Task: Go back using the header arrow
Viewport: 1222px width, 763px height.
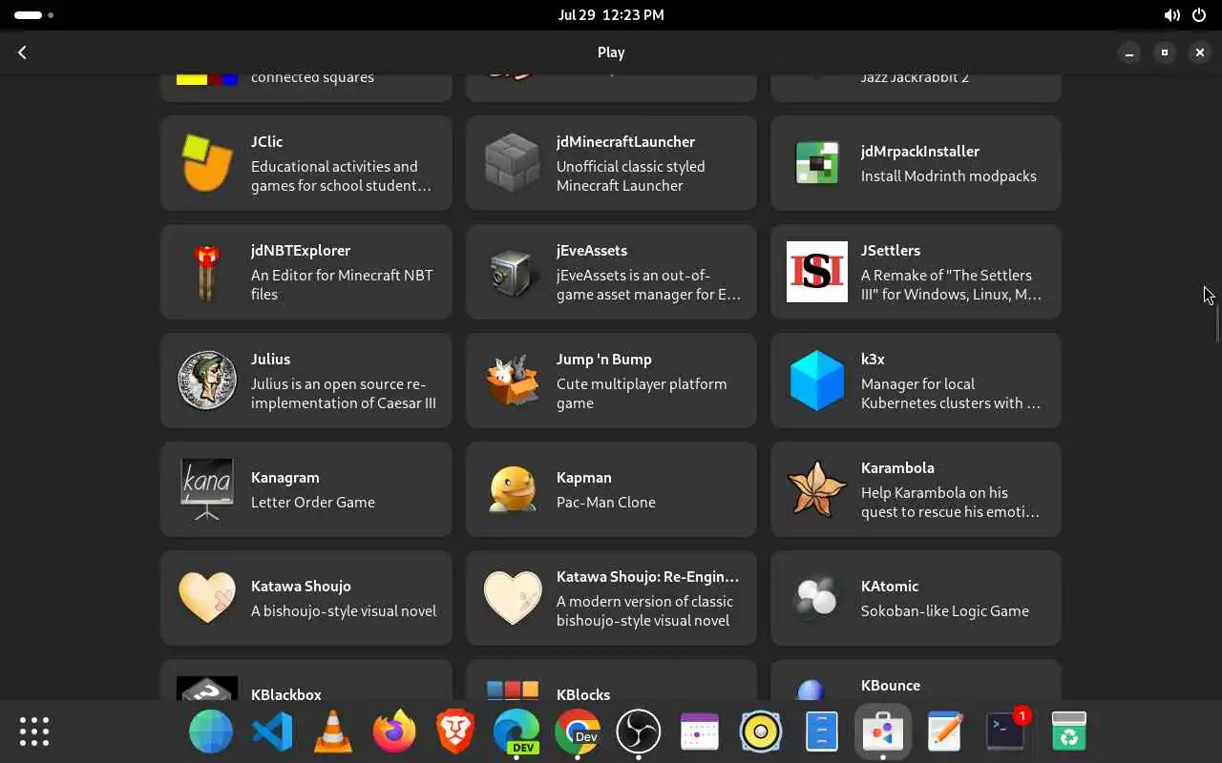Action: click(x=22, y=52)
